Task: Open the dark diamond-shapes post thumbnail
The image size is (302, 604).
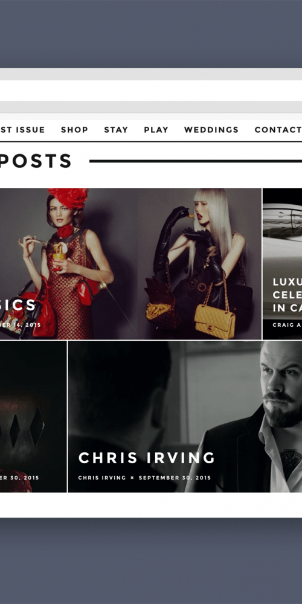Action: point(33,416)
